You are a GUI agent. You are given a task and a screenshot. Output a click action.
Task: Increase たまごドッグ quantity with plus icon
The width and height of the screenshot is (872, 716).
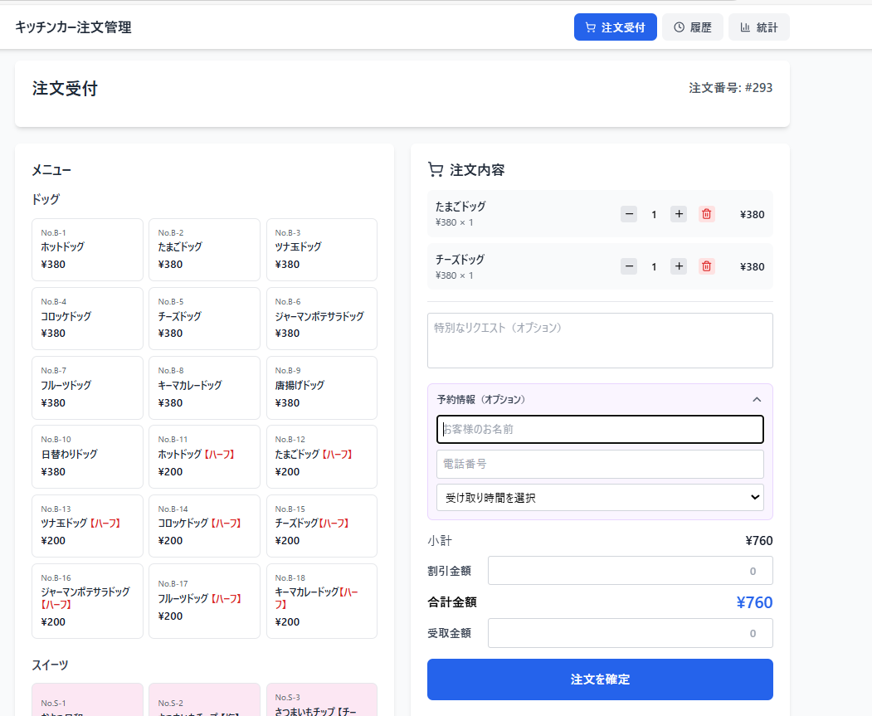(679, 214)
